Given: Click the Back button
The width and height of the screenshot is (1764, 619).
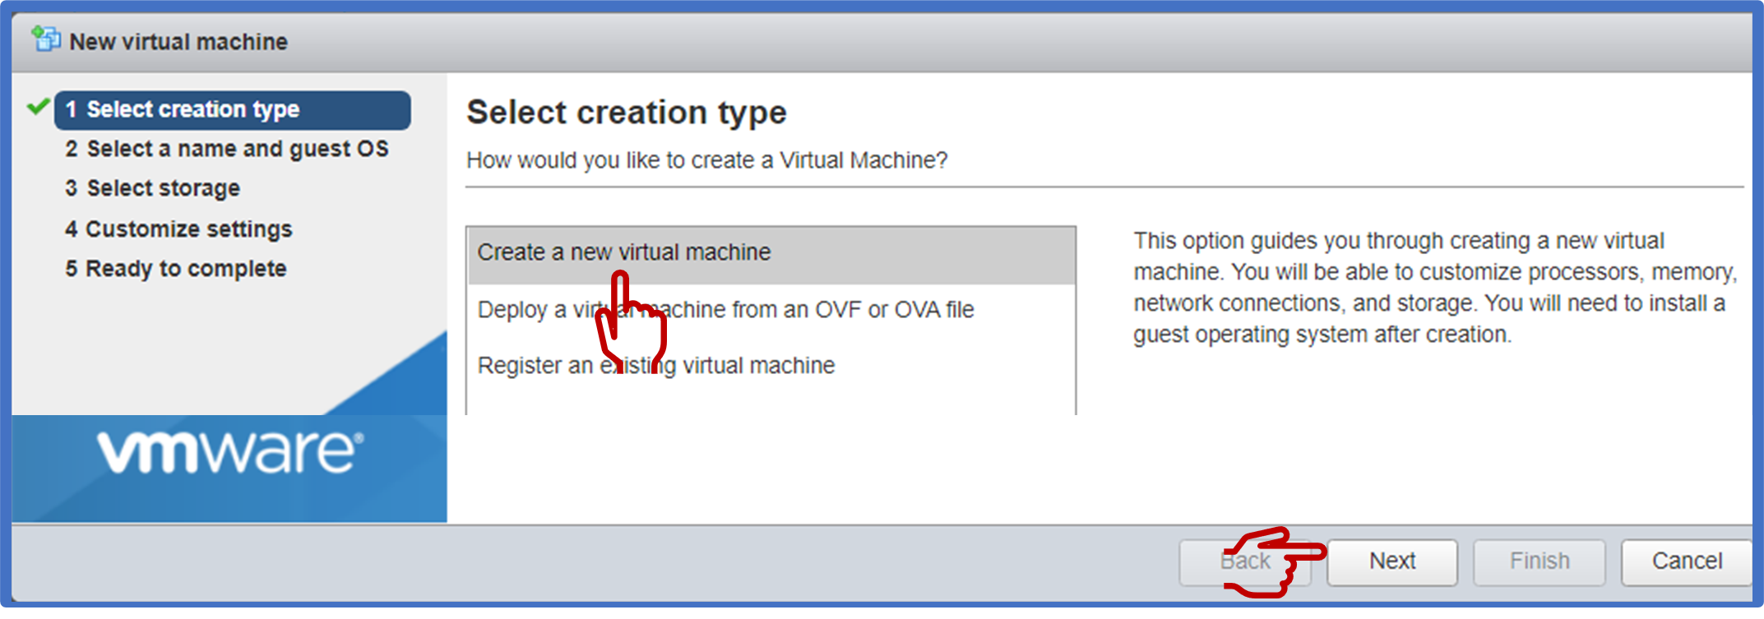Looking at the screenshot, I should 1245,561.
